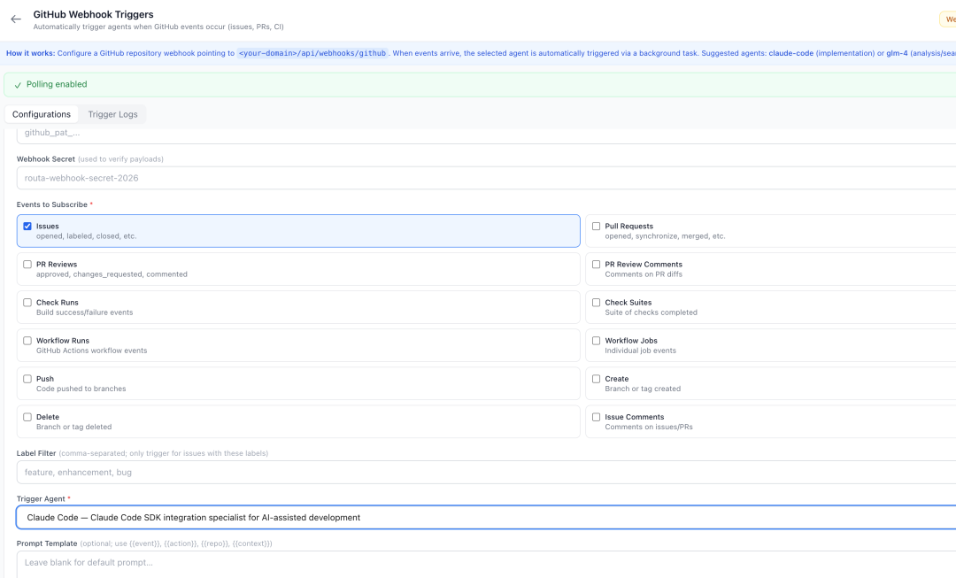Check the Delete event checkbox

27,417
